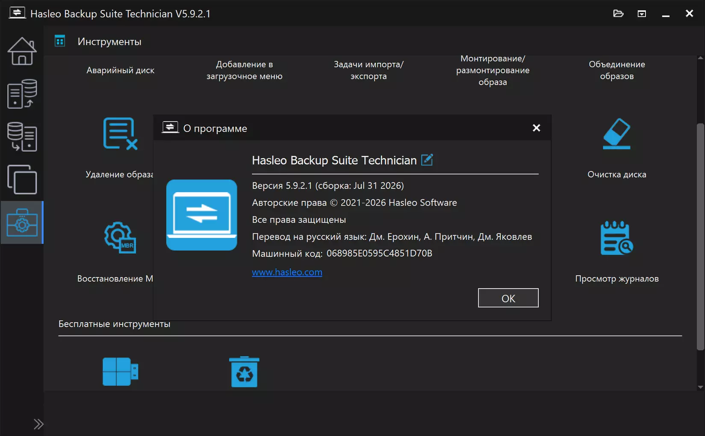This screenshot has height=436, width=705.
Task: Click the Очистка диска label
Action: tap(617, 174)
